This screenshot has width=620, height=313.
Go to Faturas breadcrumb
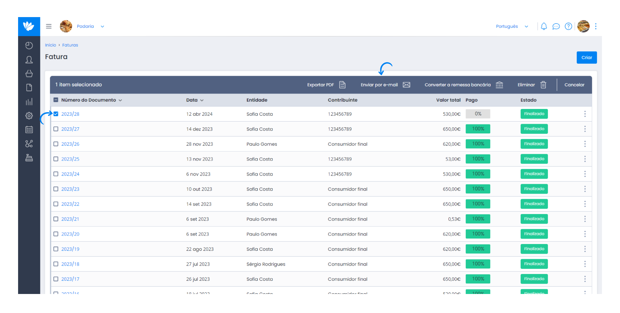point(70,45)
